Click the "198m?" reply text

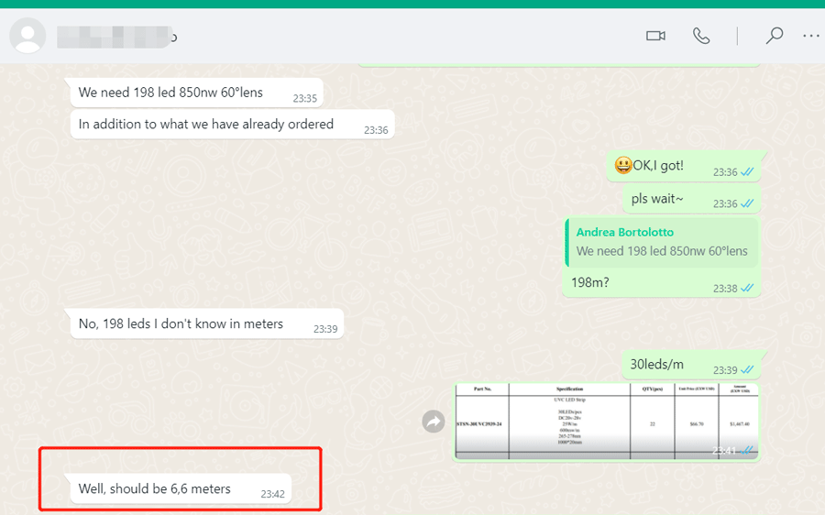(590, 283)
